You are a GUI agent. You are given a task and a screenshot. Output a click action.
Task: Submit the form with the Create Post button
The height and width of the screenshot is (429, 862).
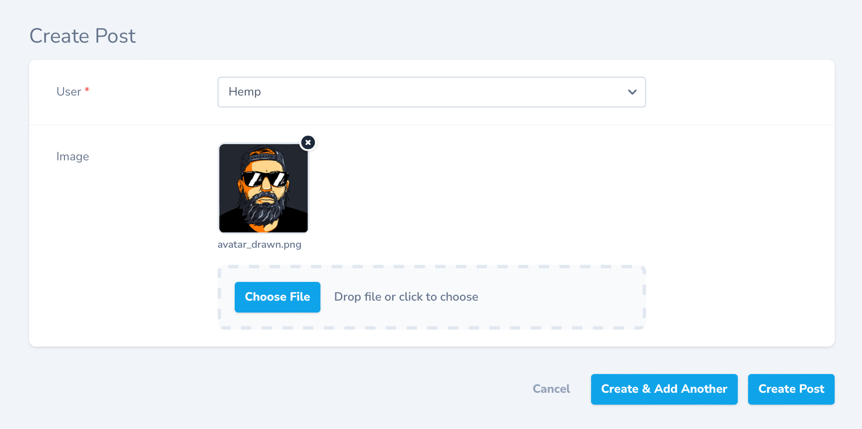[x=791, y=389]
